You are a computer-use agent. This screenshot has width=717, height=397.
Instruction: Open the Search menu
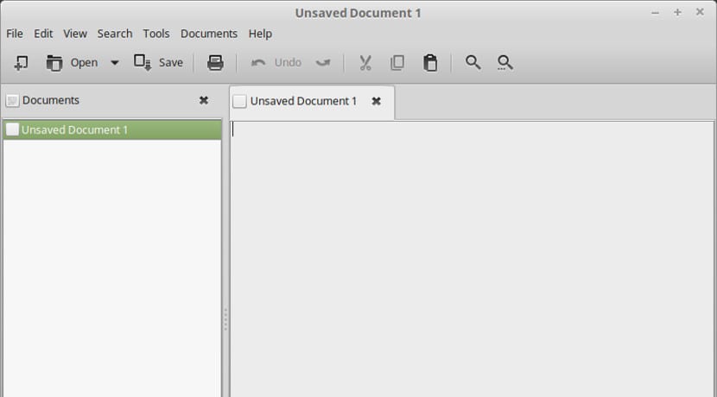point(115,34)
